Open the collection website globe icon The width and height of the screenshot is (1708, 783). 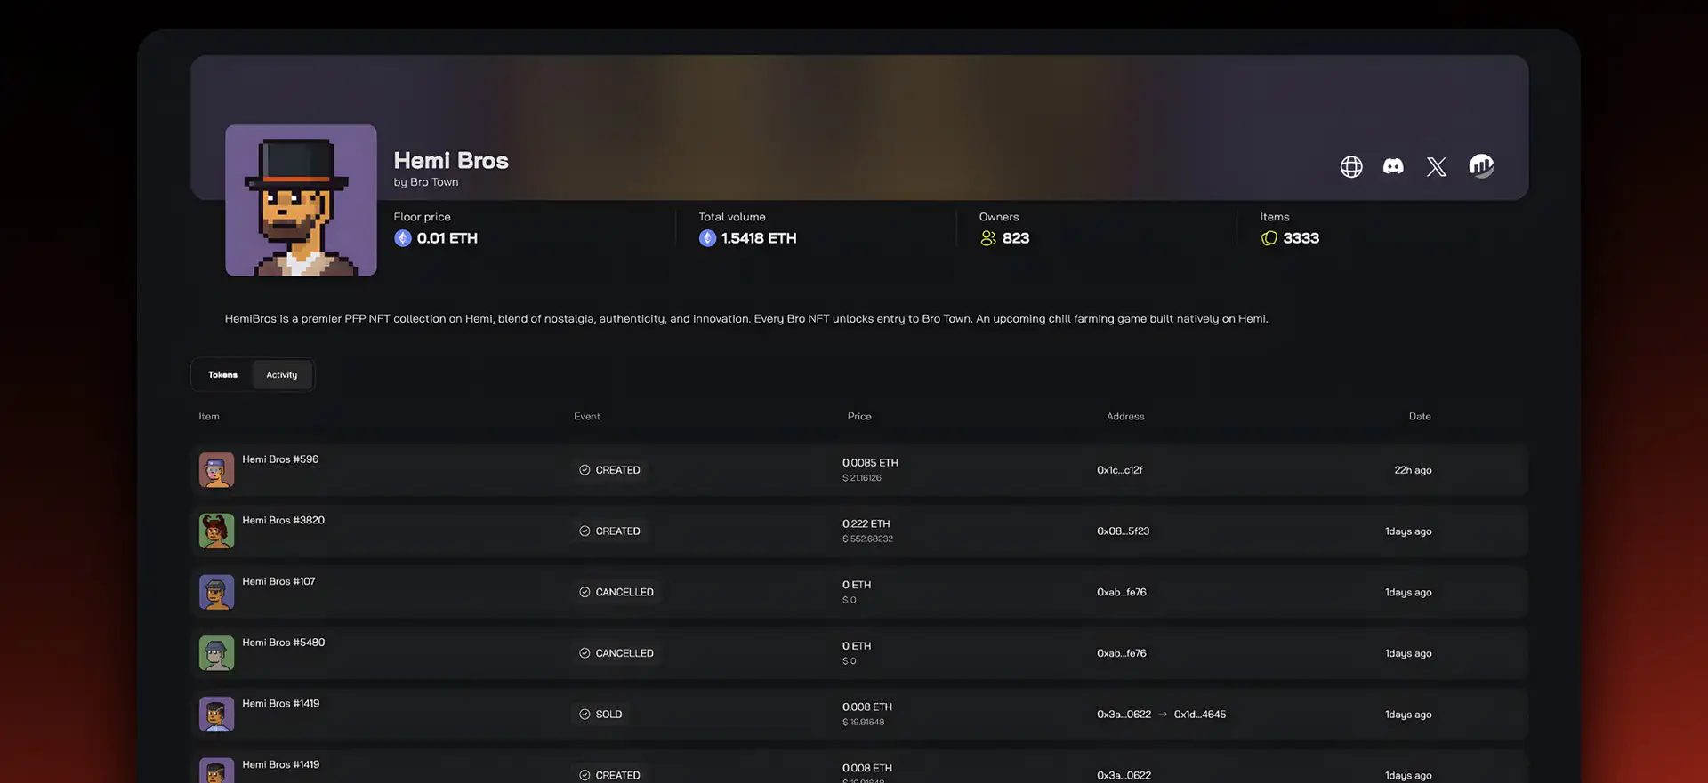1350,166
